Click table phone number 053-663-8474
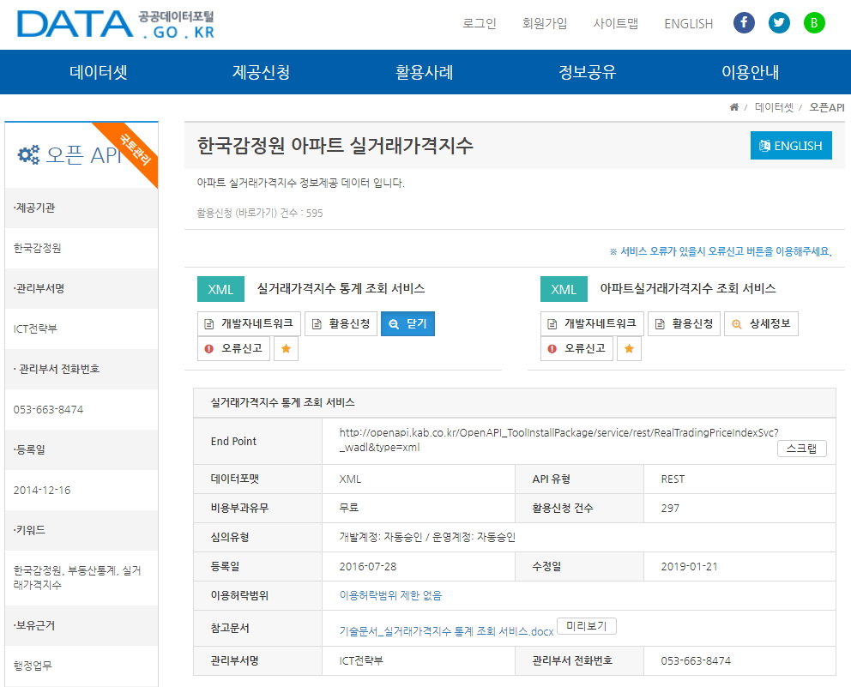 [x=695, y=661]
